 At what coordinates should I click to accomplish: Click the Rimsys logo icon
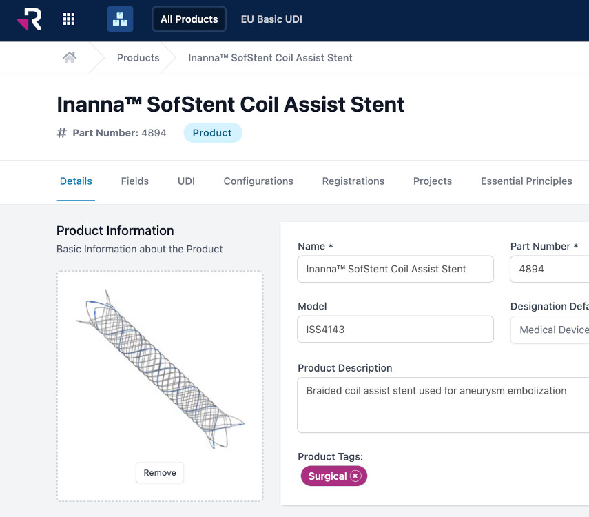point(29,19)
